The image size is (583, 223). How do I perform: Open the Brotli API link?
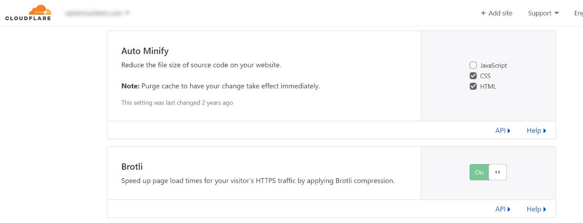pos(503,210)
